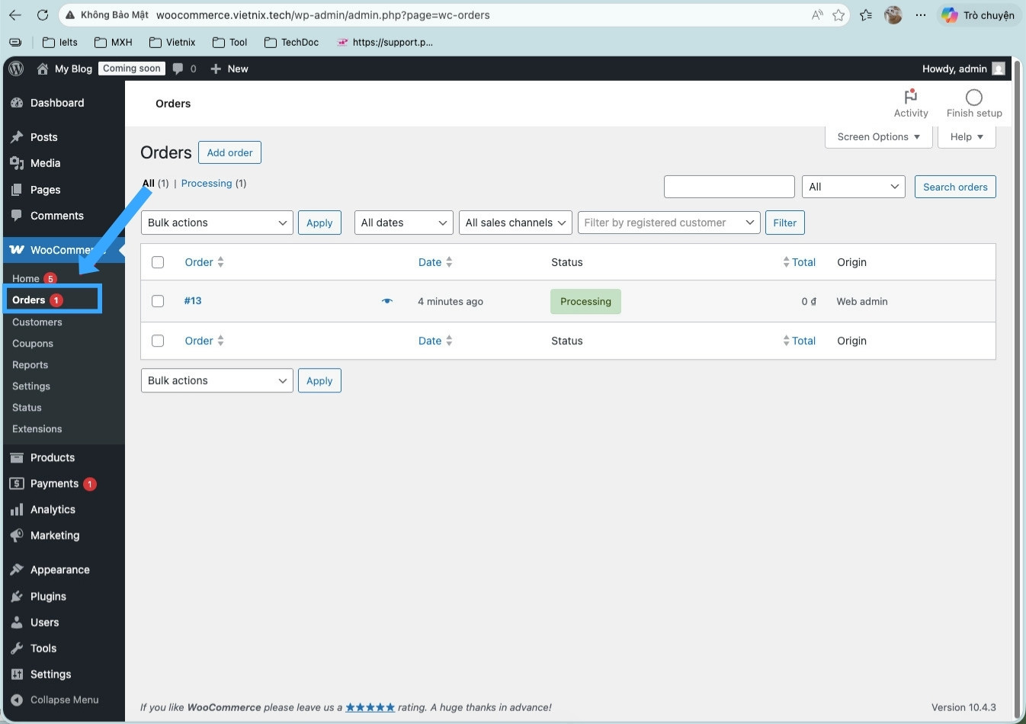Click the Add order button
The width and height of the screenshot is (1026, 724).
point(229,152)
